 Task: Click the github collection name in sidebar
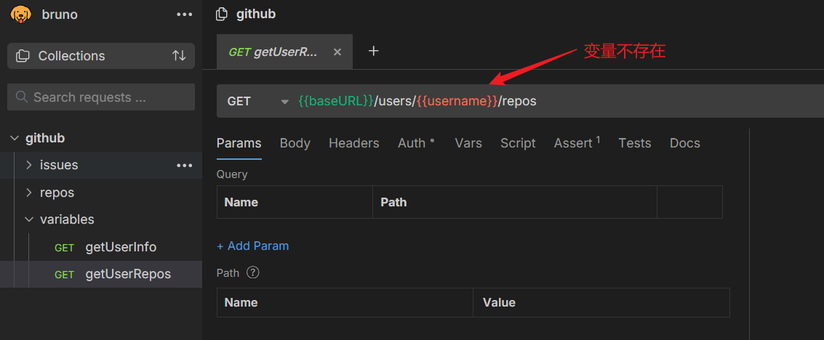pos(45,138)
